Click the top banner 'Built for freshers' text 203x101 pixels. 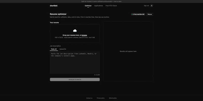tap(101, 2)
